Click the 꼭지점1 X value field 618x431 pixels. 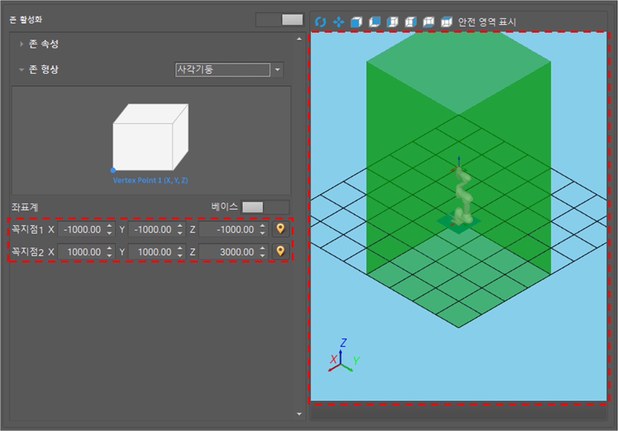click(x=82, y=230)
